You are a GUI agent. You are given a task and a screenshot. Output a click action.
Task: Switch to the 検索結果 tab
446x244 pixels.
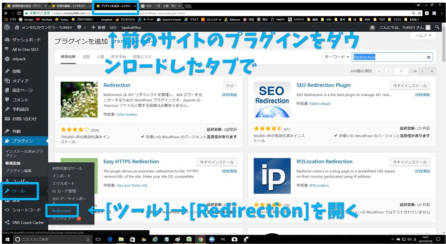pyautogui.click(x=68, y=57)
